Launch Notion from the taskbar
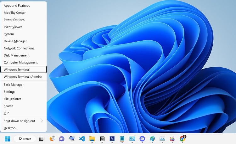Image resolution: width=236 pixels, height=144 pixels. pyautogui.click(x=102, y=139)
